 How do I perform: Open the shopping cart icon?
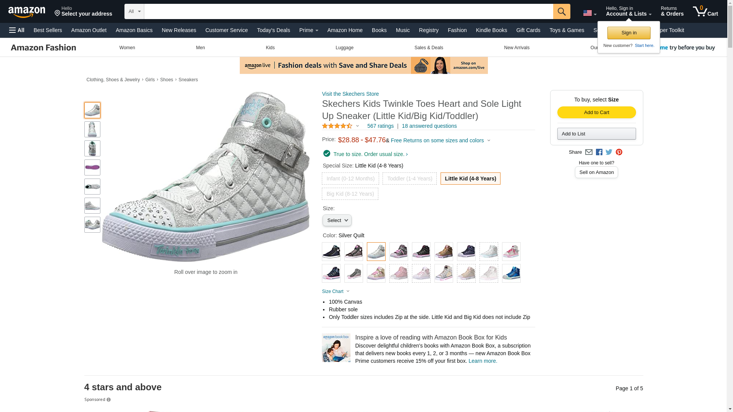[705, 11]
